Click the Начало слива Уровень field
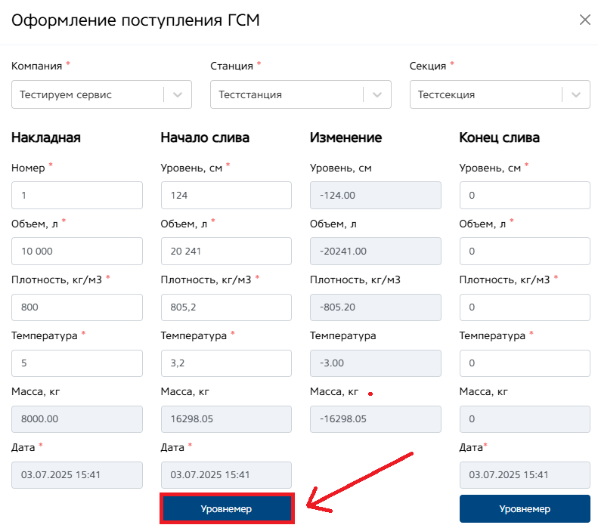The height and width of the screenshot is (528, 598). pyautogui.click(x=226, y=196)
